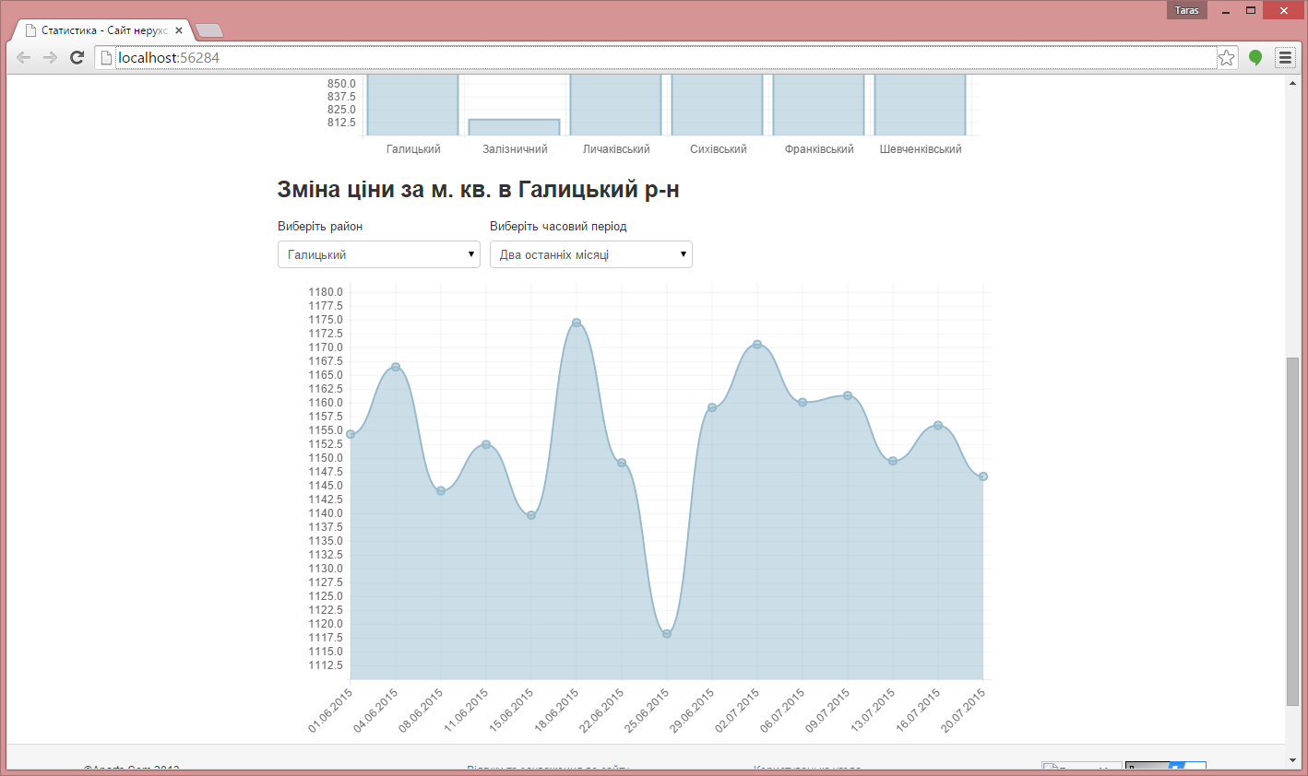Open the Chrome hamburger menu
The image size is (1308, 776).
(1285, 58)
